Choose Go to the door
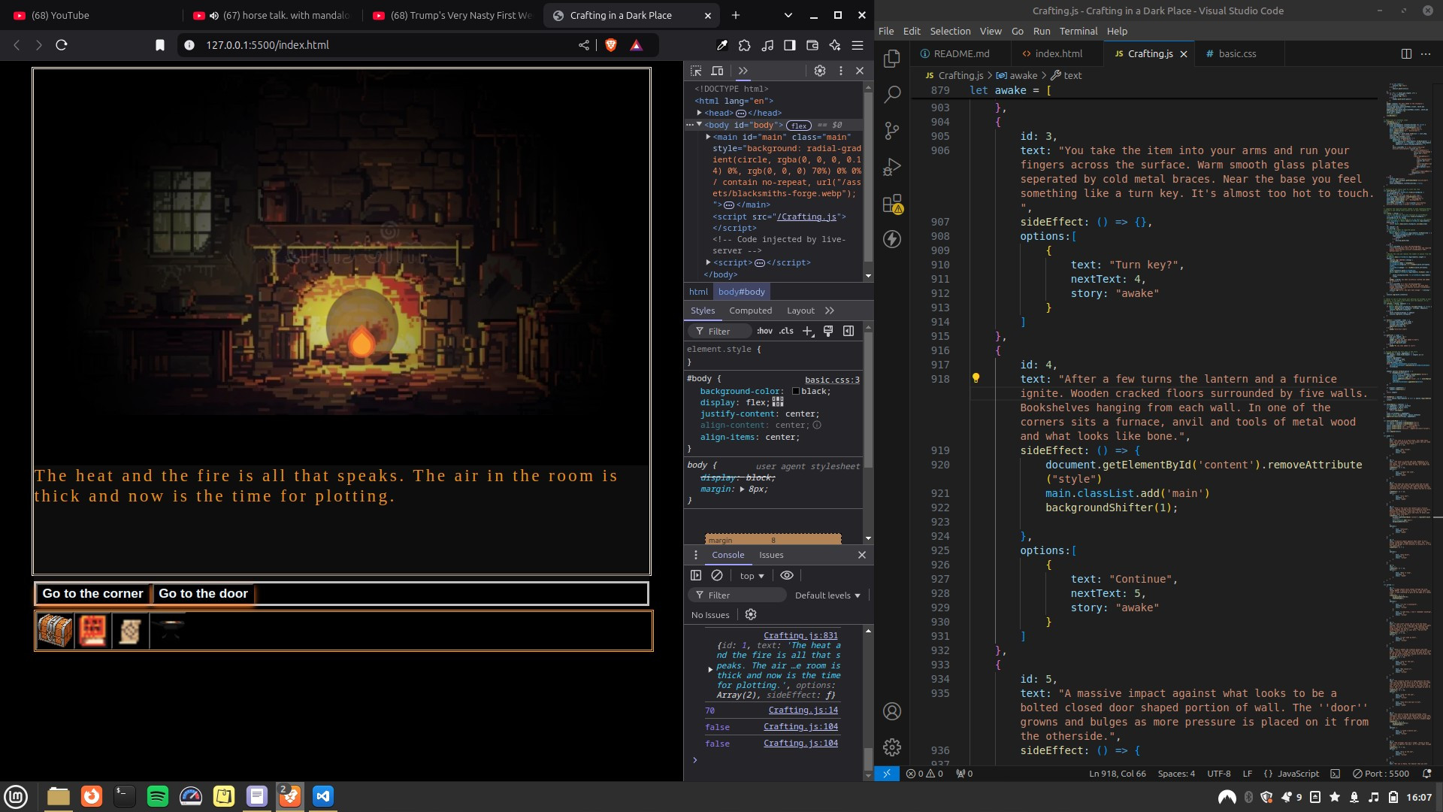The height and width of the screenshot is (812, 1443). pyautogui.click(x=203, y=593)
